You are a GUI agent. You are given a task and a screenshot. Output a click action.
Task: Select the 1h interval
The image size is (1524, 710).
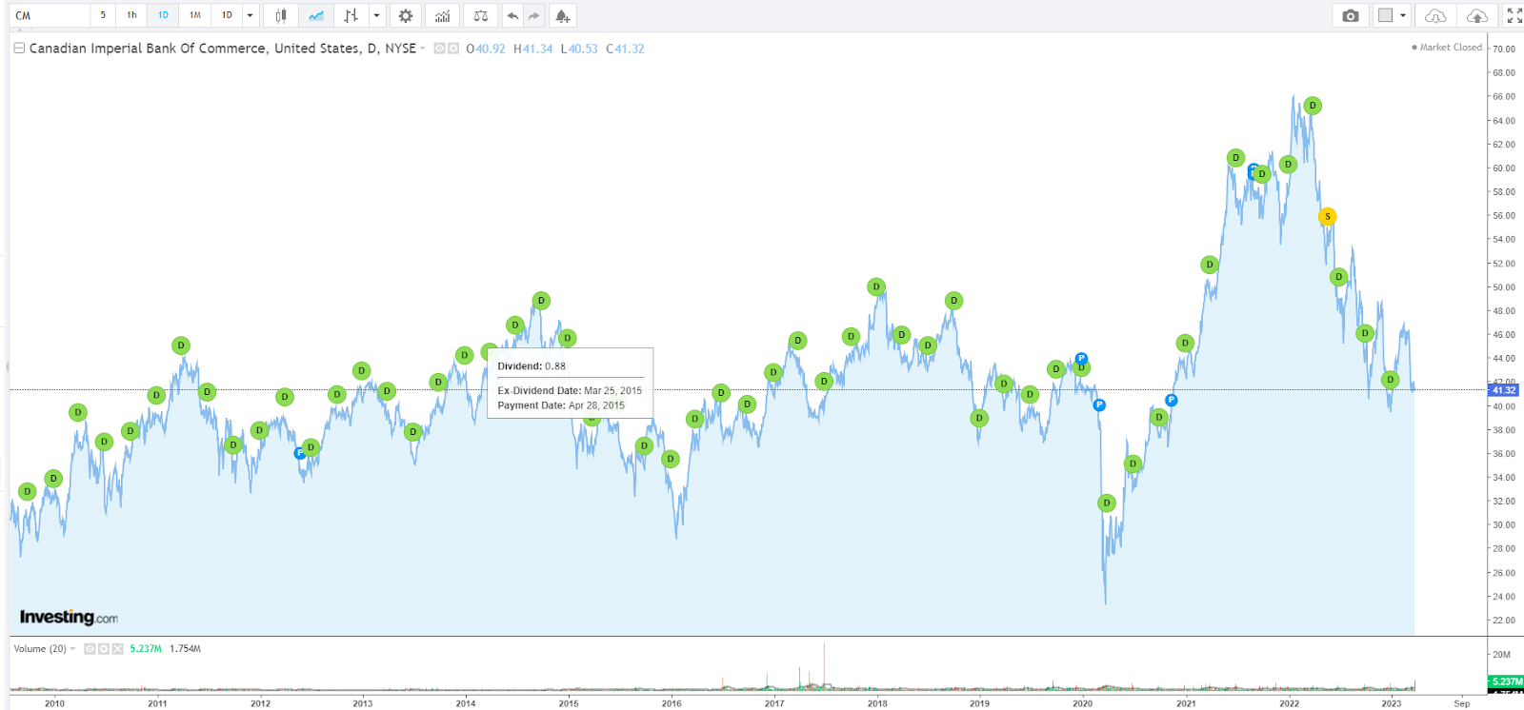click(x=131, y=15)
